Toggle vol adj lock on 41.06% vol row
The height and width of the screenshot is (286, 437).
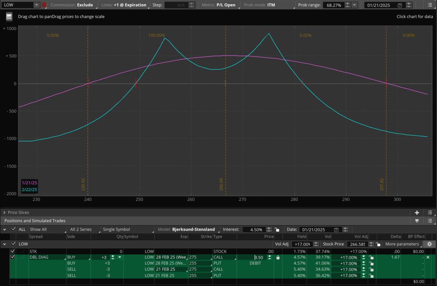coord(371,263)
